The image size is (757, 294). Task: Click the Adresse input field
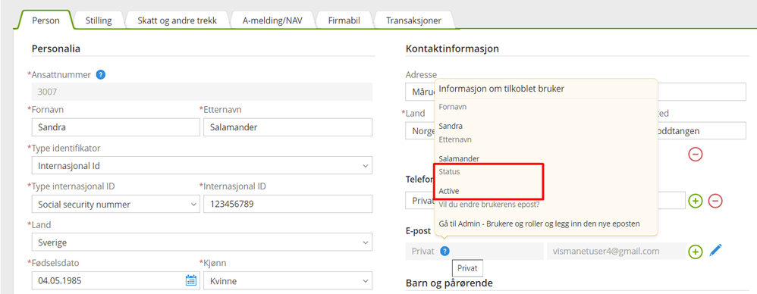click(702, 92)
